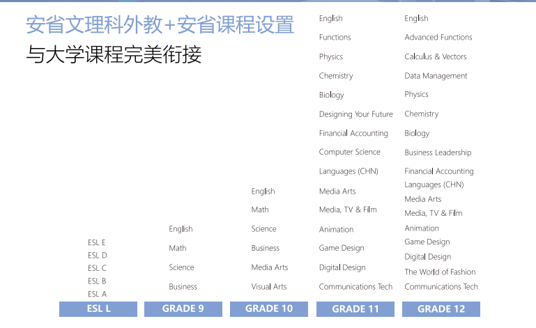The height and width of the screenshot is (328, 536).
Task: Click The World of Fashion course
Action: pos(440,272)
